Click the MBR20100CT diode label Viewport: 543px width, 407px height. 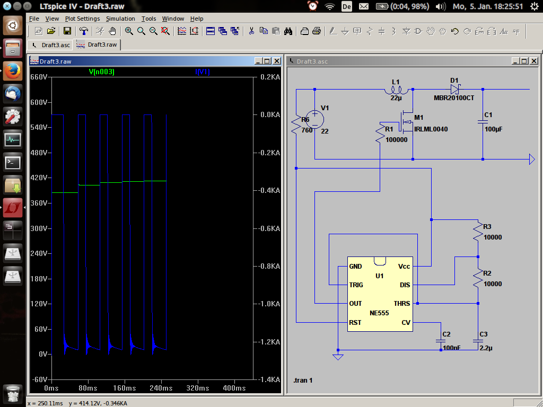tap(454, 98)
